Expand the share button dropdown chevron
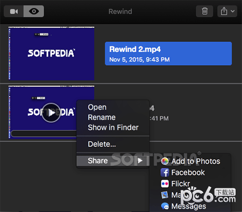The image size is (242, 212). pos(232,11)
